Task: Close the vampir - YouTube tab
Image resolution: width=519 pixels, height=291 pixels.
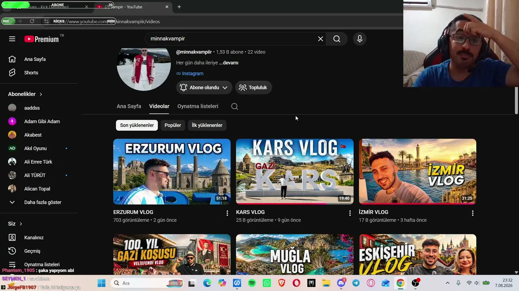Action: [167, 7]
